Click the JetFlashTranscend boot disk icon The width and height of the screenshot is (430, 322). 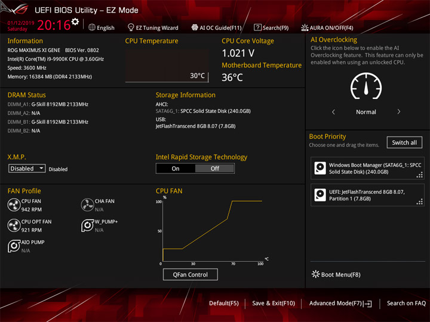click(320, 195)
